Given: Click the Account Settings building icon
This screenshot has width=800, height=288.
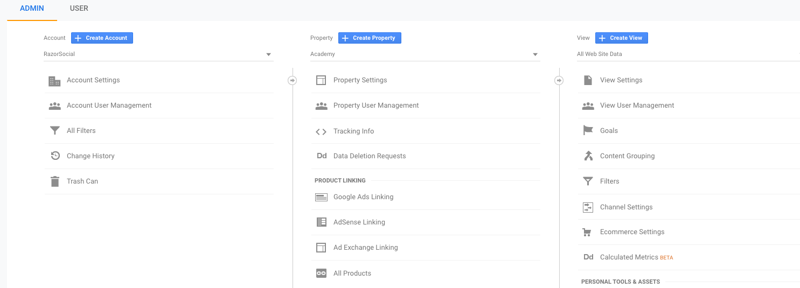Looking at the screenshot, I should pos(54,81).
